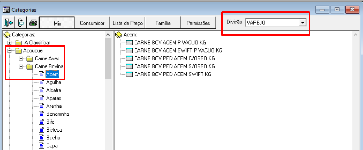The height and width of the screenshot is (150, 363).
Task: Click the Agulha document icon
Action: click(x=42, y=82)
